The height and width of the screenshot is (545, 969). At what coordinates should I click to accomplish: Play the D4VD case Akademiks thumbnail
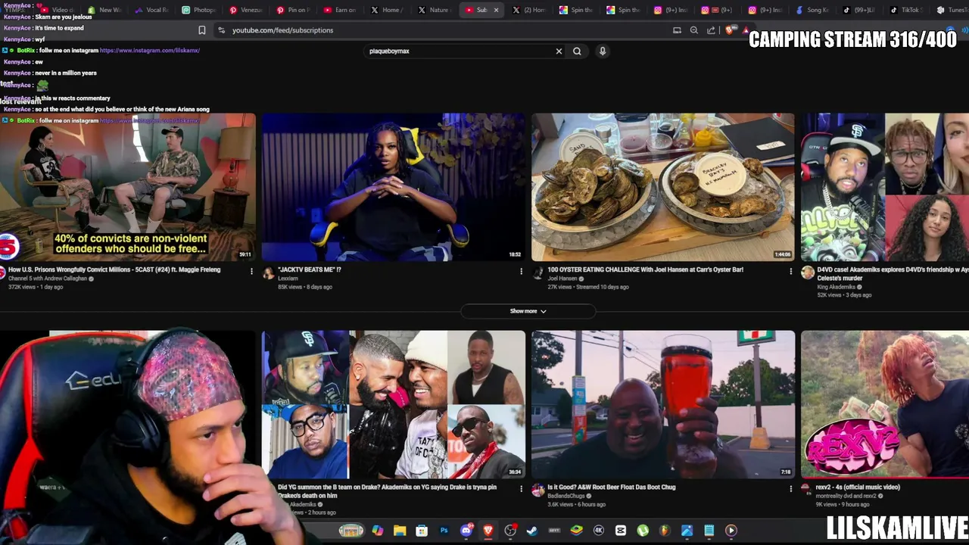click(885, 187)
